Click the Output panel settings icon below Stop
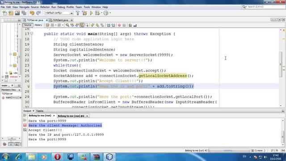Screen dimensions: 286x161 (25, 130)
